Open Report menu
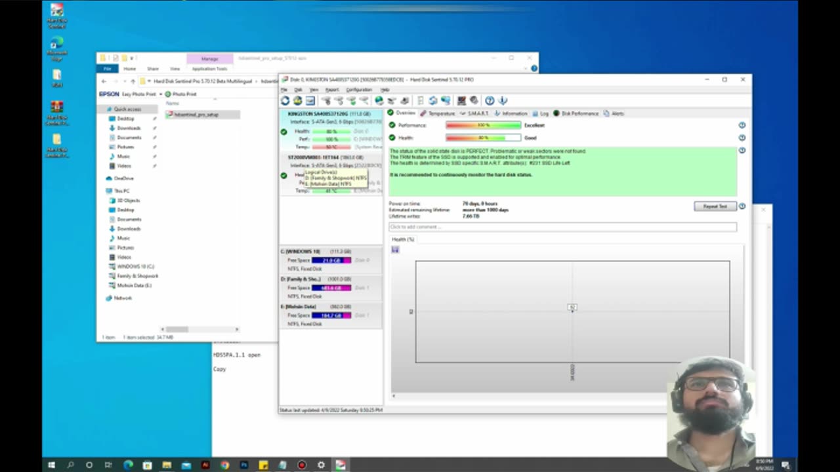 [x=332, y=90]
